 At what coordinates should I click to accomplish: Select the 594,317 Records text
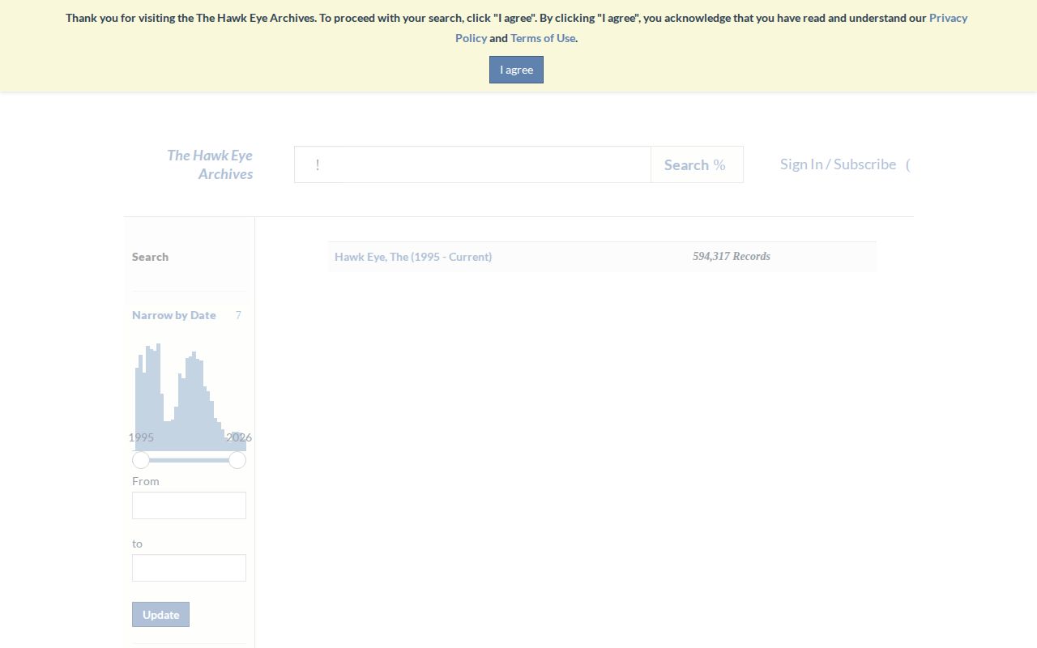[x=732, y=256]
